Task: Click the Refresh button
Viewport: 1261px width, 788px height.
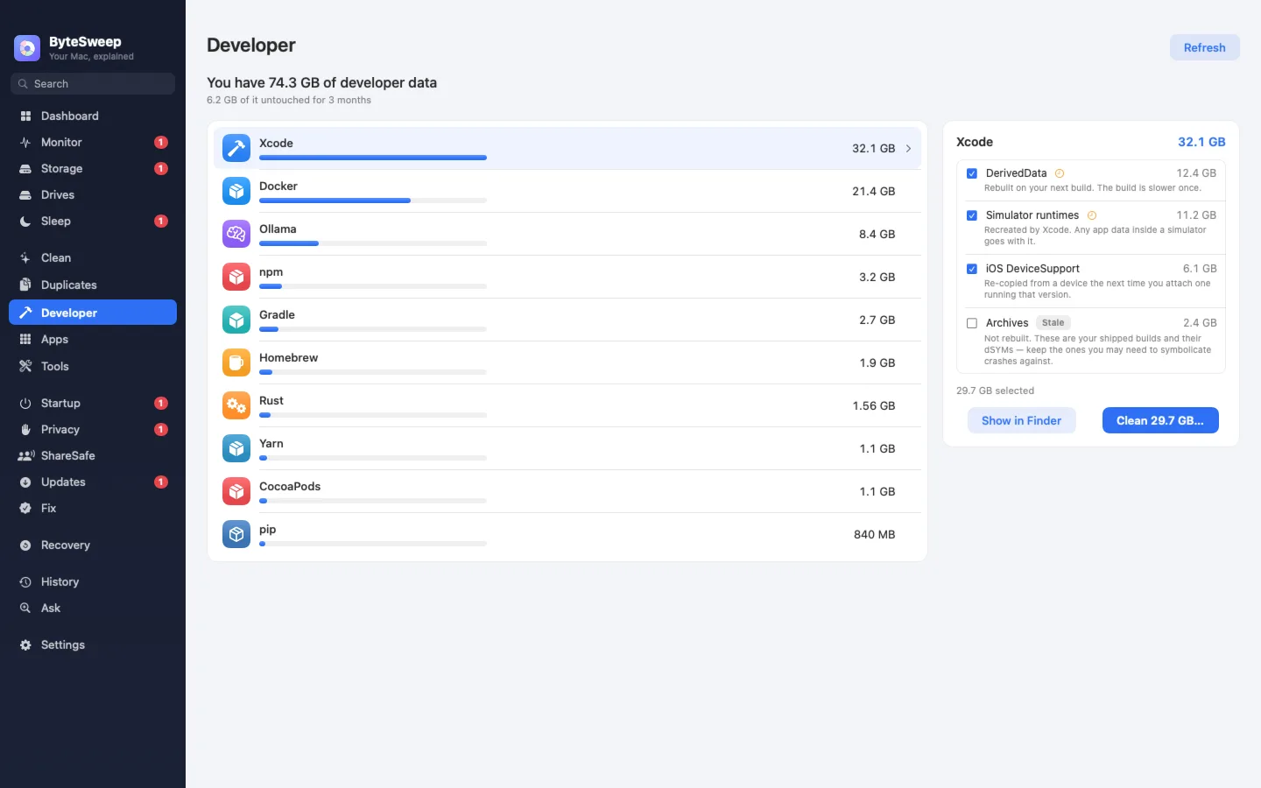Action: click(1204, 47)
